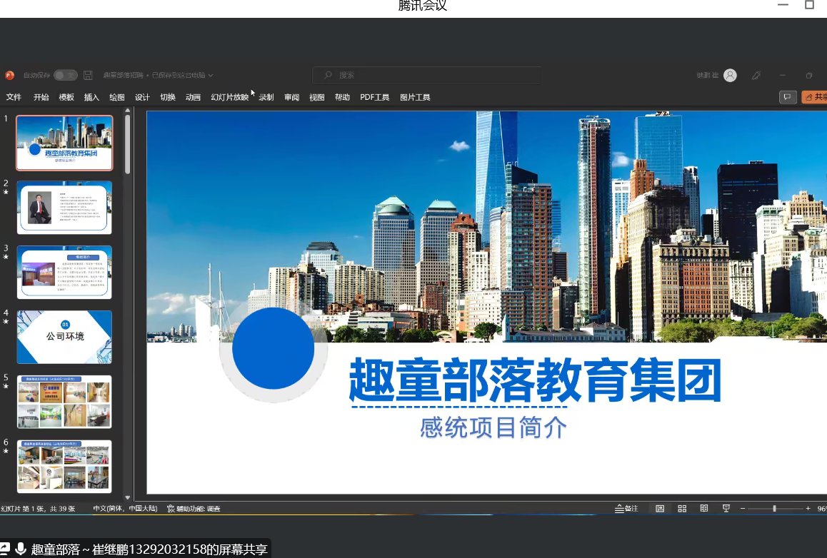Viewport: 827px width, 558px height.
Task: Open Slide Sorter view from status bar
Action: point(682,508)
